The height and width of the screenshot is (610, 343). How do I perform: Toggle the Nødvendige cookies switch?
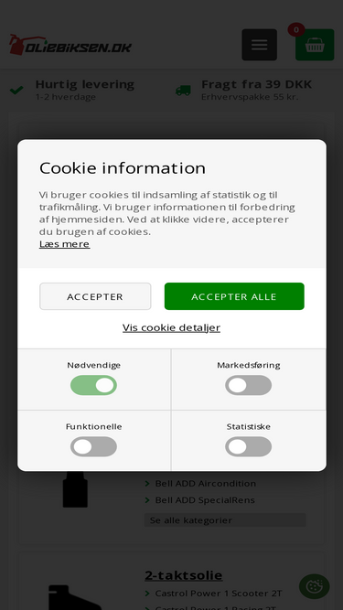(93, 385)
